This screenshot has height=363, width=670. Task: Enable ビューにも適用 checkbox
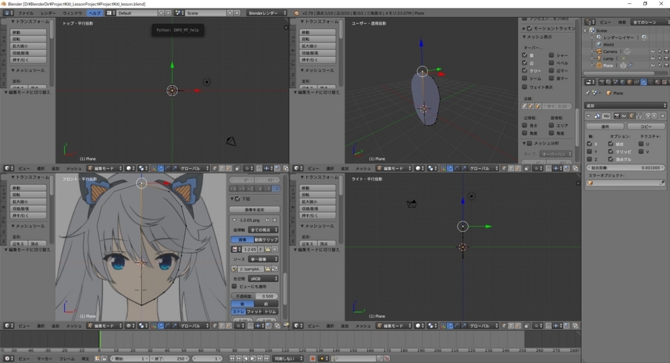(x=234, y=286)
